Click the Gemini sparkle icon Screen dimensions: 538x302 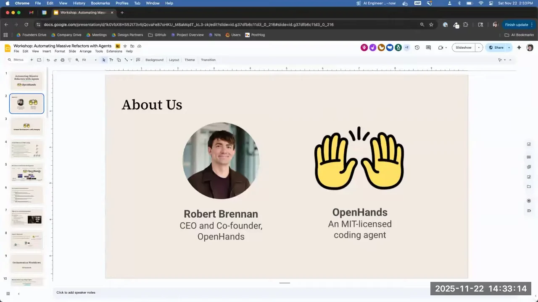pyautogui.click(x=519, y=47)
